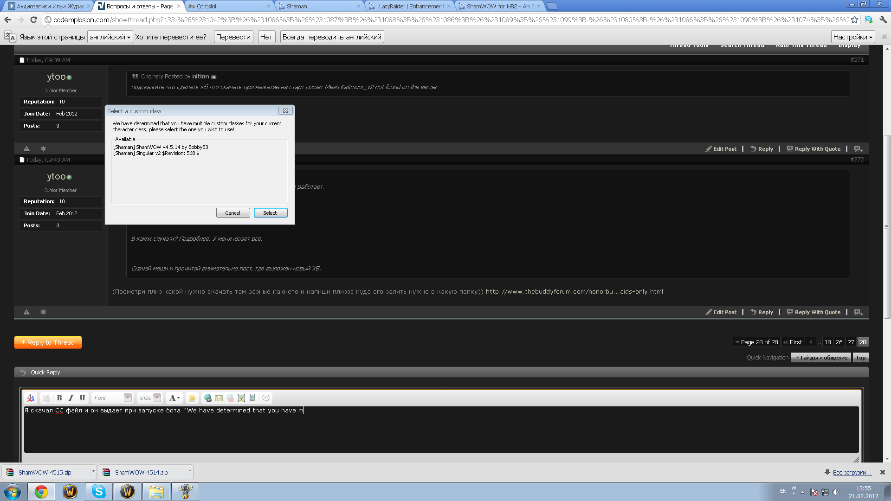
Task: Click the Remove Link icon in editor
Action: pyautogui.click(x=230, y=398)
